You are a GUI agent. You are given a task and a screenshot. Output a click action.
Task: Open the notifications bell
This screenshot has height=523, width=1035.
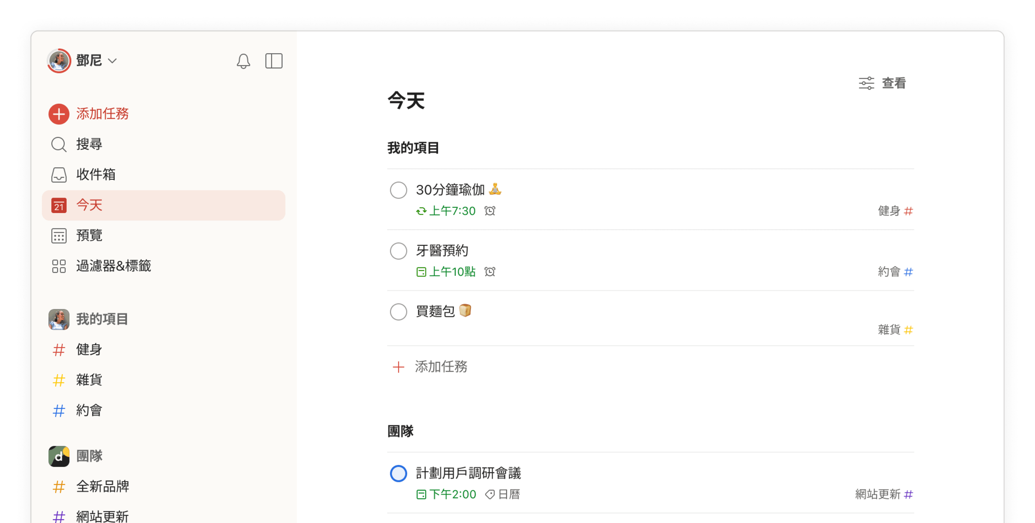(x=243, y=61)
